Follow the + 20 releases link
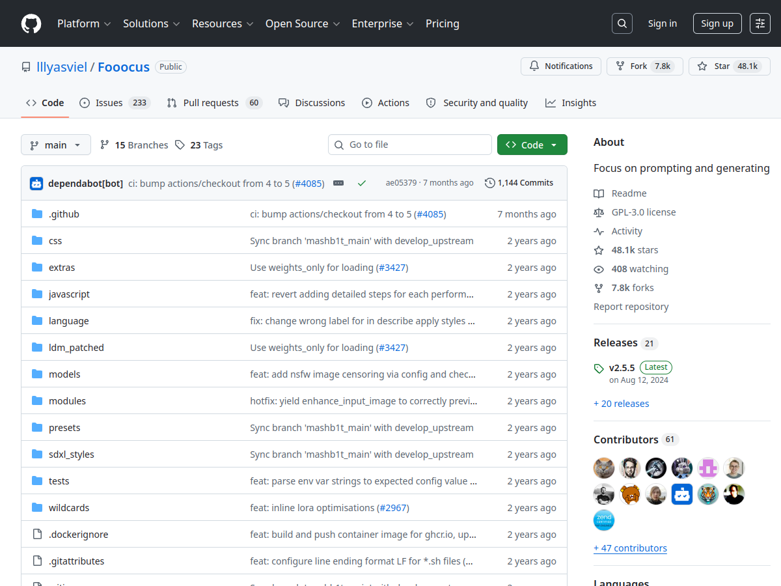 pyautogui.click(x=621, y=403)
